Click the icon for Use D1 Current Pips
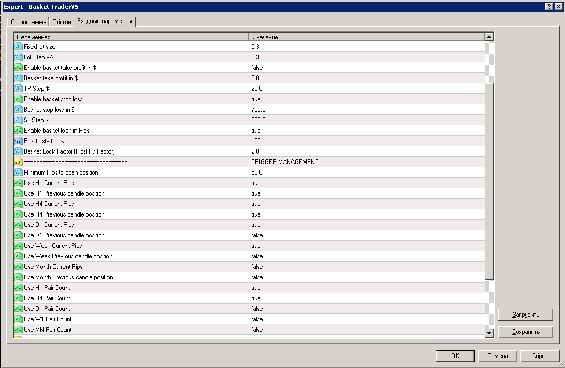The height and width of the screenshot is (368, 565). 18,224
